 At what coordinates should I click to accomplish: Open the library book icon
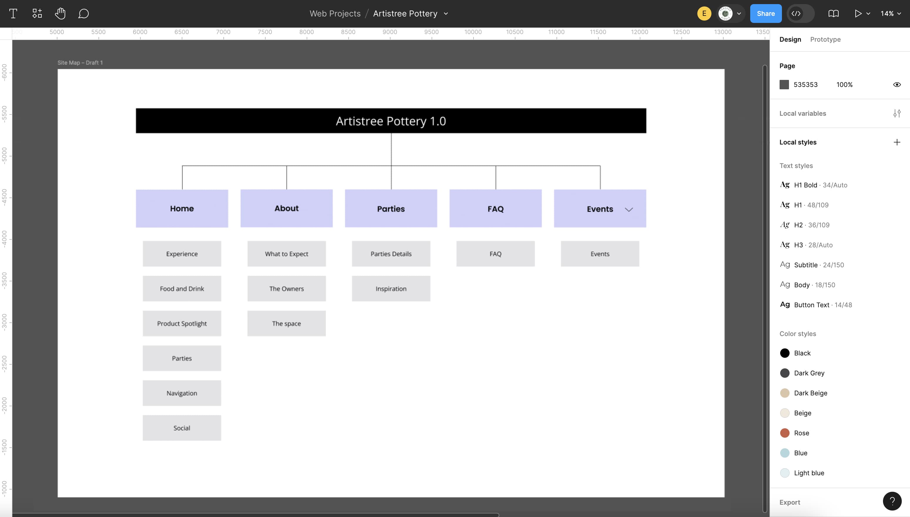[x=833, y=14]
